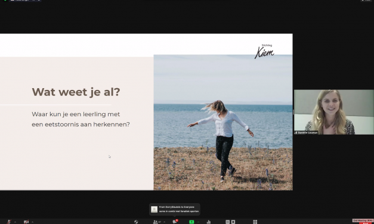Expand share screen options arrow
The height and width of the screenshot is (224, 374).
198,222
